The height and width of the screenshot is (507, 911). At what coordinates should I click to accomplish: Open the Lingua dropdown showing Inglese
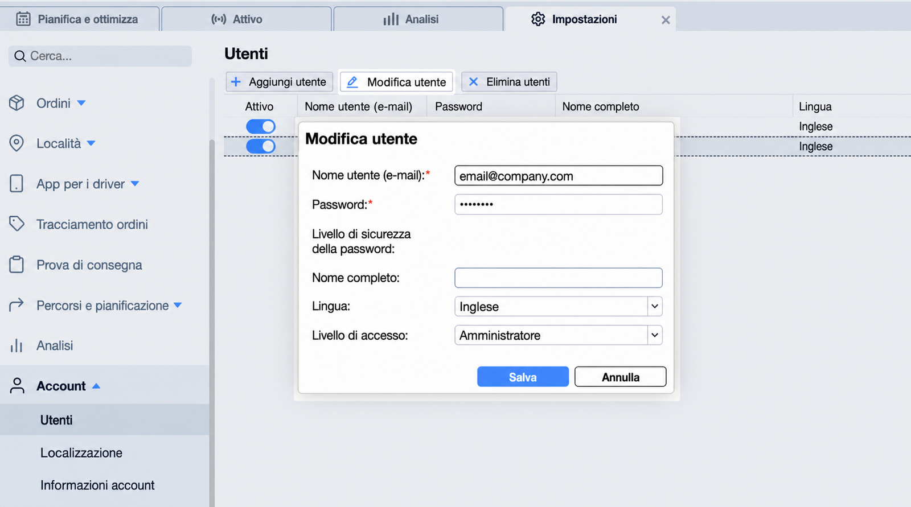click(x=559, y=306)
